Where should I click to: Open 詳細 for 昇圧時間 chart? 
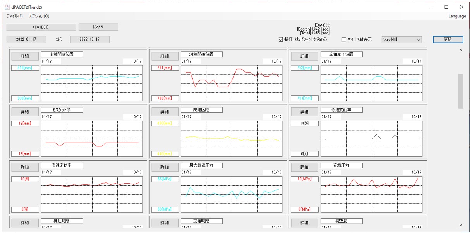click(x=25, y=223)
